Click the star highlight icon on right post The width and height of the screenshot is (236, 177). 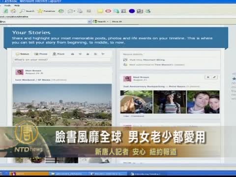coord(208,77)
